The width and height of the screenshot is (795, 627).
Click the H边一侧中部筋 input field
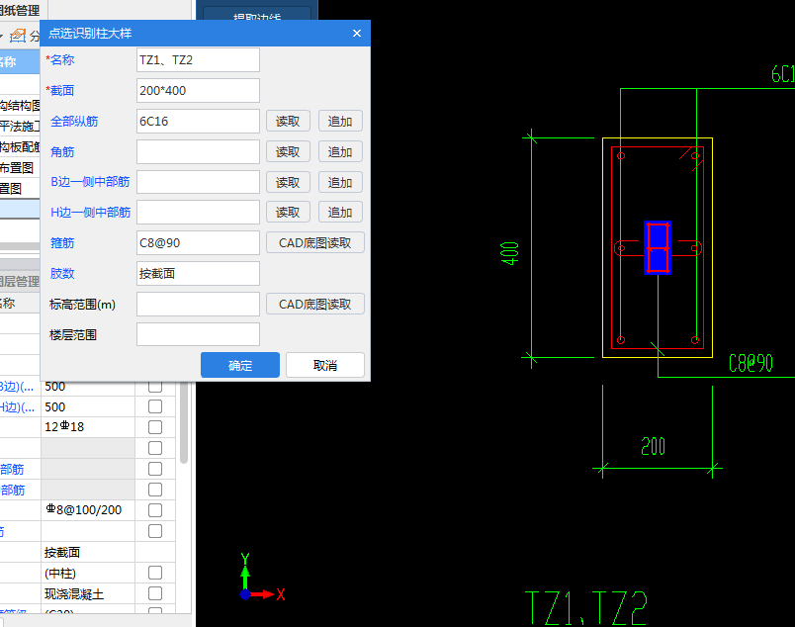point(198,212)
